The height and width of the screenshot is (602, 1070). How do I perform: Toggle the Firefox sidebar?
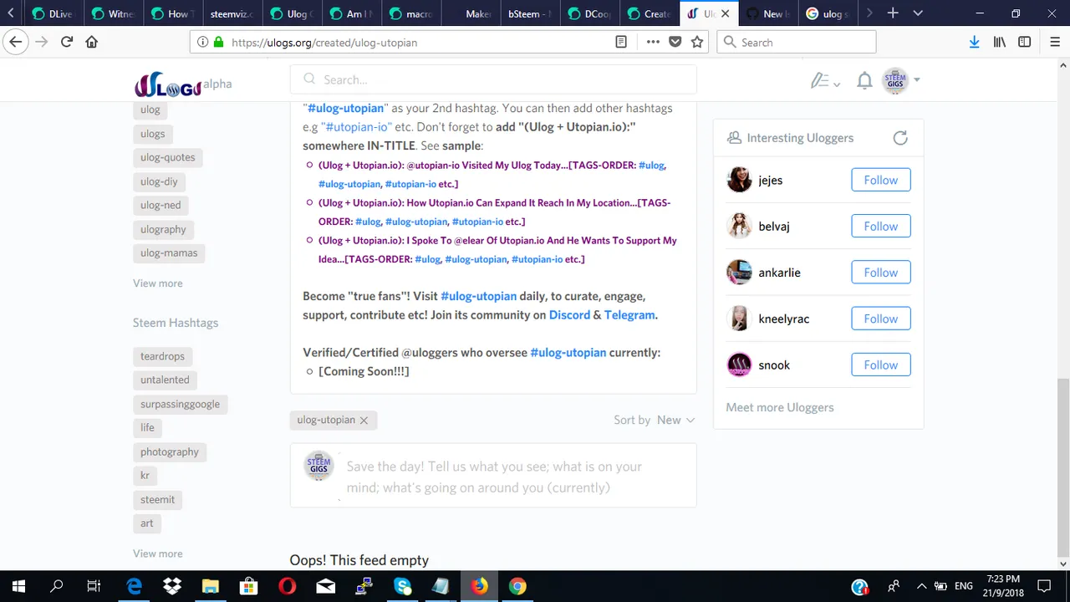tap(1024, 42)
